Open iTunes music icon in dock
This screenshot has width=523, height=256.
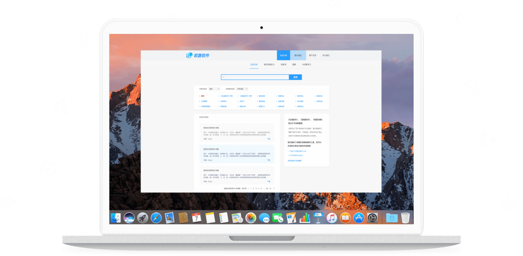coord(332,218)
